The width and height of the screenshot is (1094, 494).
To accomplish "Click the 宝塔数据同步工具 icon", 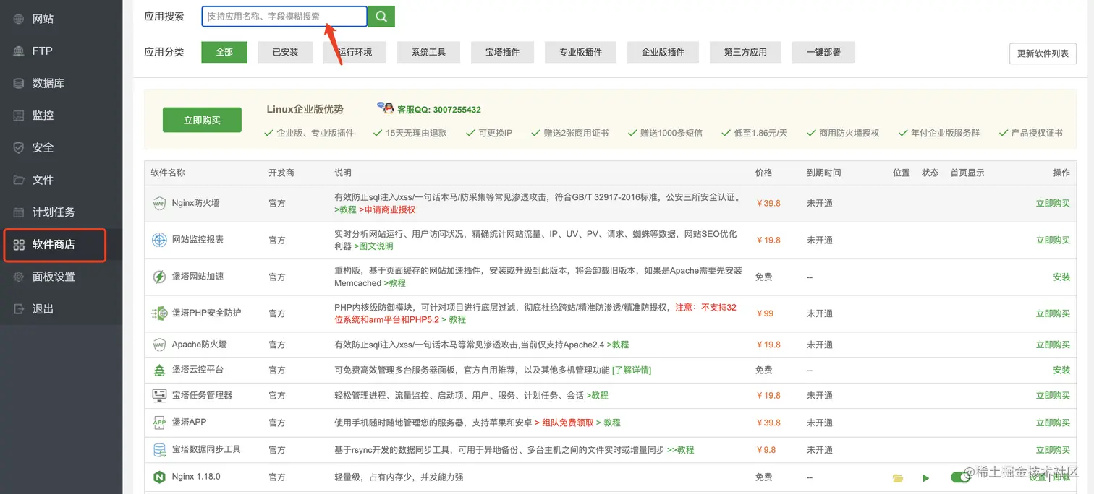I will (159, 450).
